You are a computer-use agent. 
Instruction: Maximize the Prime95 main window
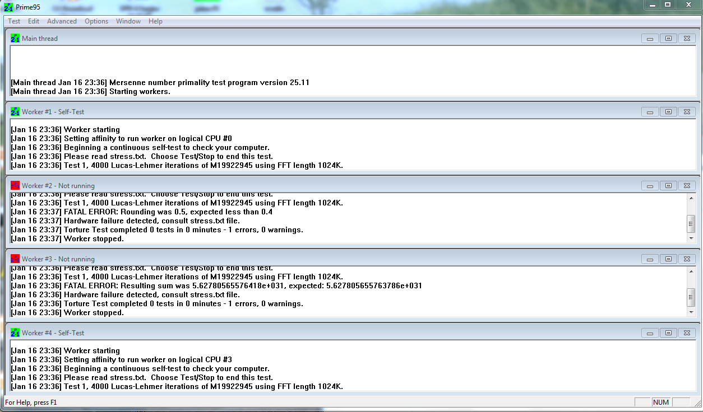point(668,4)
